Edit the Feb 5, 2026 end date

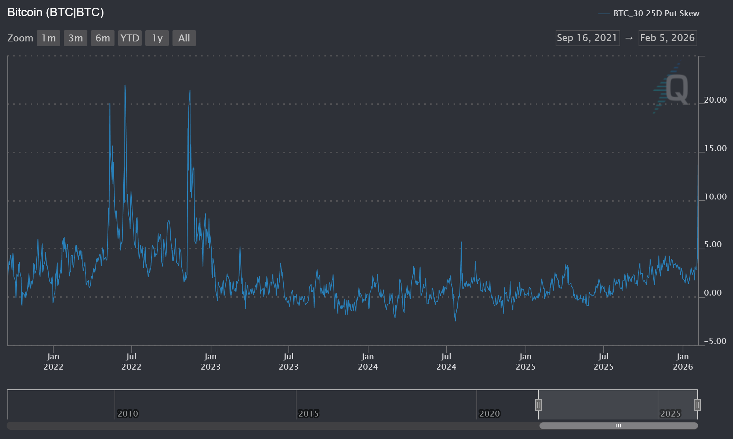pos(668,38)
